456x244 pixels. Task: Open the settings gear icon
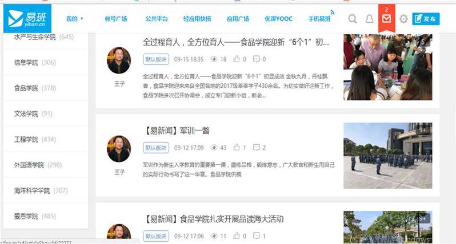click(x=403, y=19)
